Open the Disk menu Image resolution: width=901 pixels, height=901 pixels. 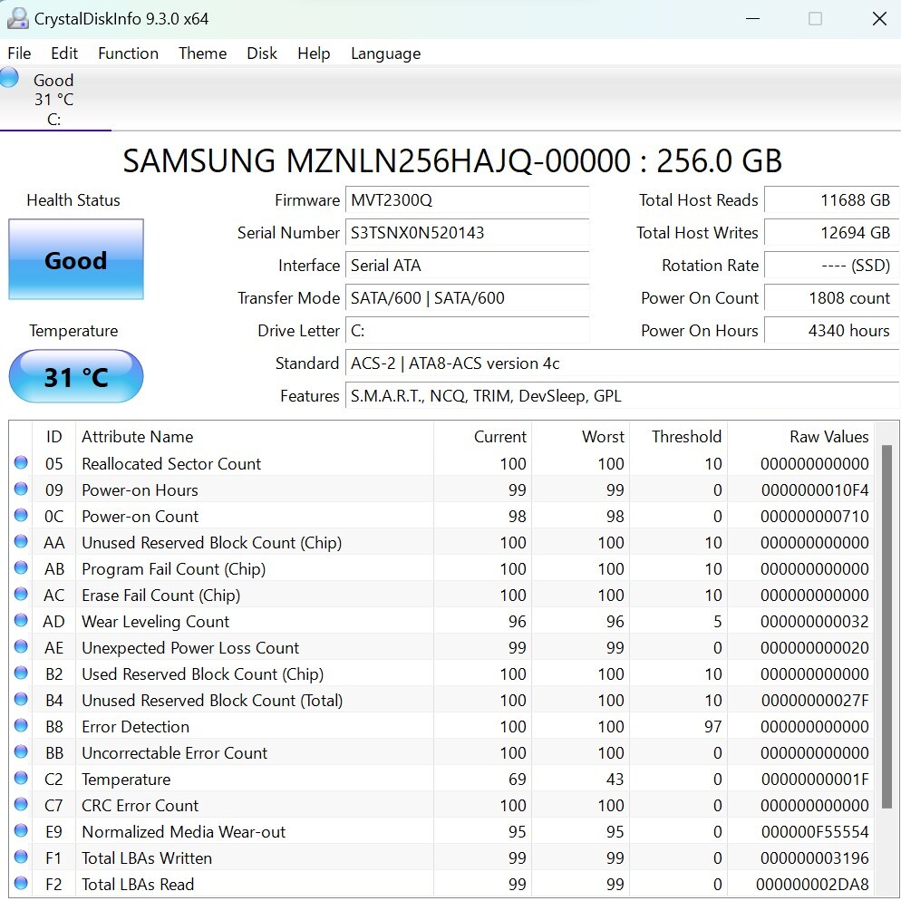262,53
